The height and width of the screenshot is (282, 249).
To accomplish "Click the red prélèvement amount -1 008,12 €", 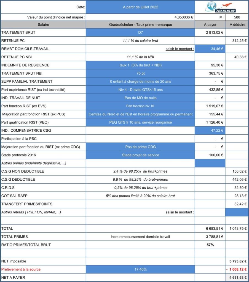I will 236,269.
